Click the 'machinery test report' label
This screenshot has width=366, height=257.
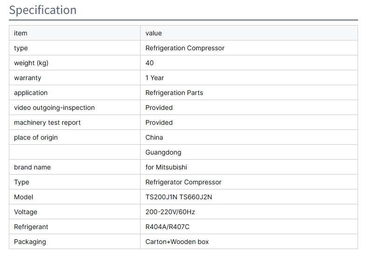point(47,122)
